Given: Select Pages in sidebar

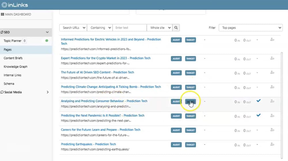Looking at the screenshot, I should (7, 49).
